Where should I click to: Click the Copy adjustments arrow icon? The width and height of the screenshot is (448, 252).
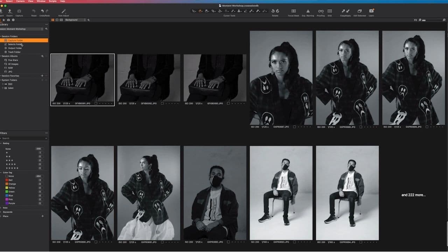pos(343,11)
